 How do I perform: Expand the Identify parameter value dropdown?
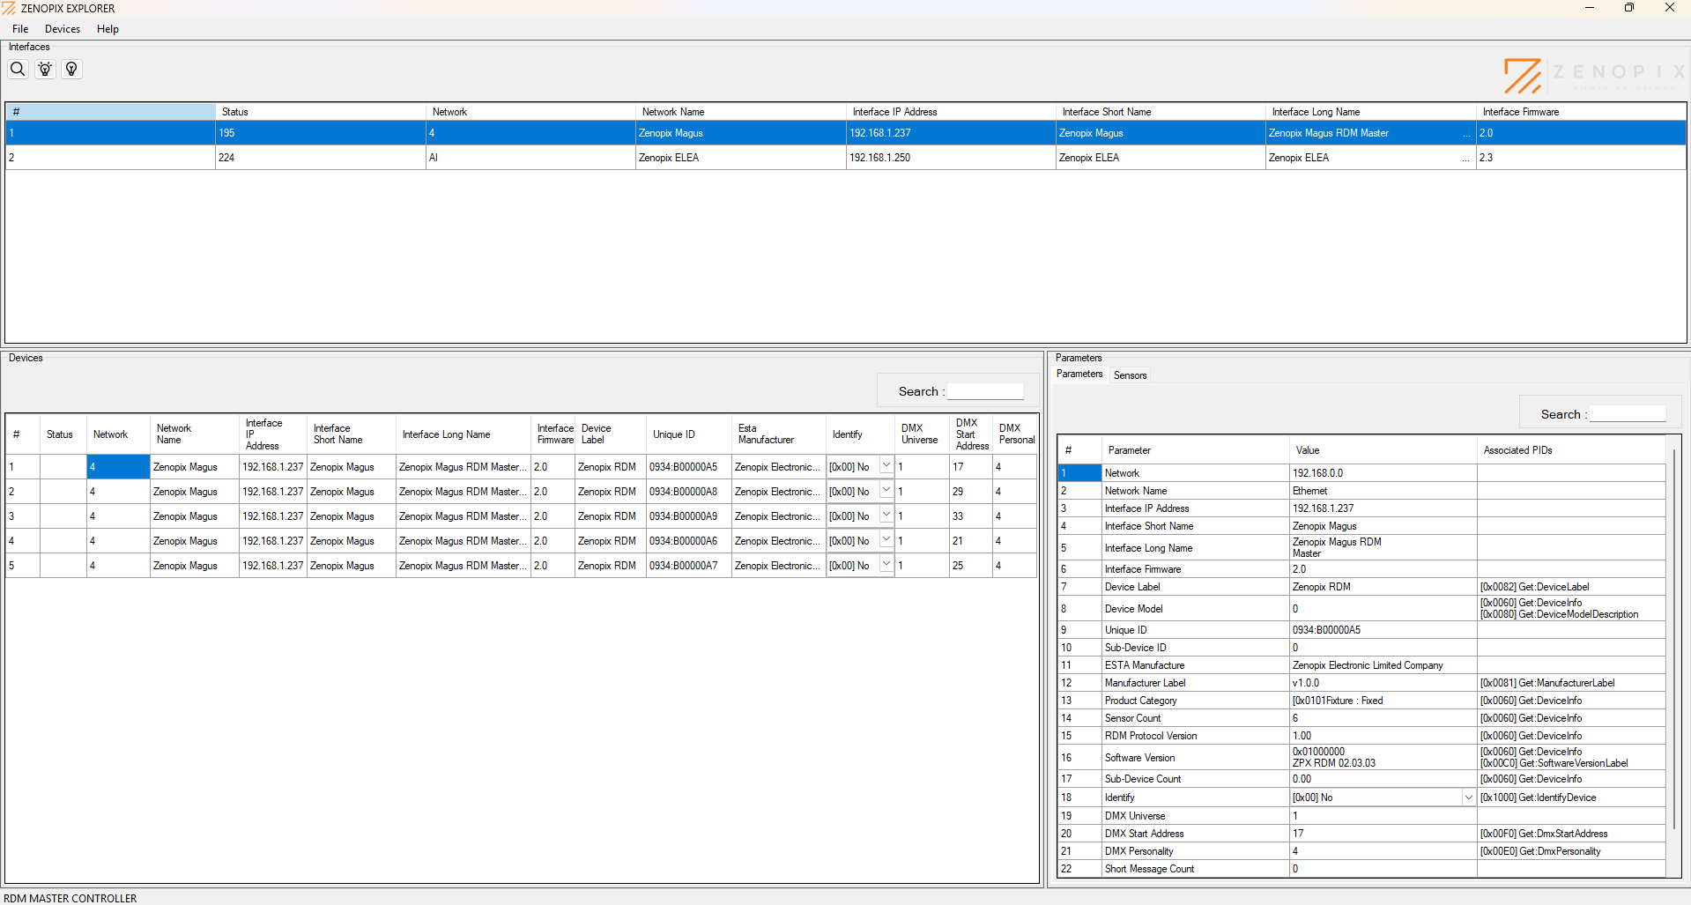(1469, 797)
